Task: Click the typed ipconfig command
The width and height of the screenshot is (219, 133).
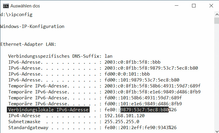Action: [x=22, y=14]
